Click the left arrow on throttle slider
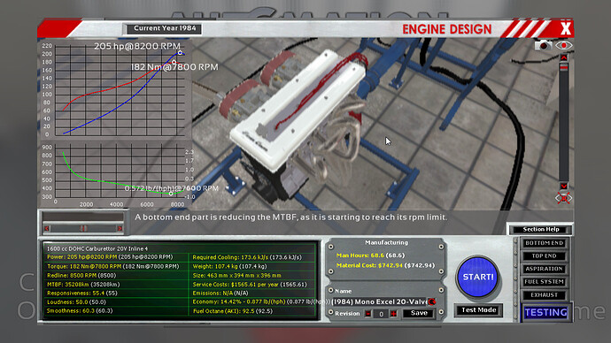Viewport: 611px width, 343px height. [47, 228]
